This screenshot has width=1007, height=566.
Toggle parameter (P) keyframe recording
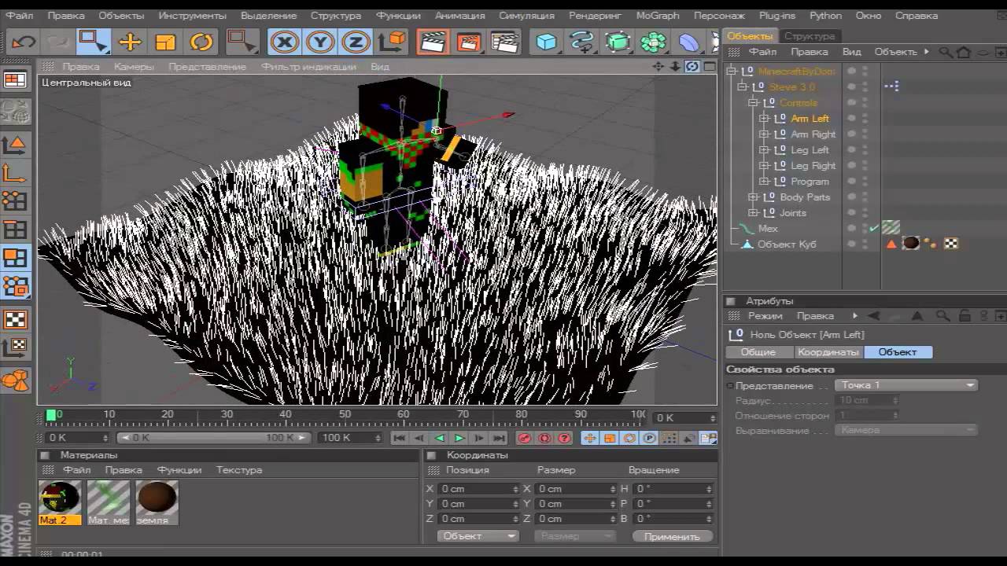click(x=650, y=438)
